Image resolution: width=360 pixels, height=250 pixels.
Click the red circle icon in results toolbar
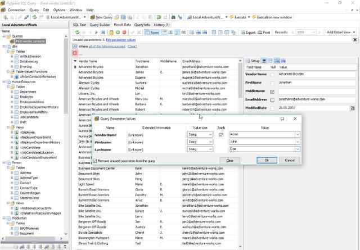click(x=124, y=33)
